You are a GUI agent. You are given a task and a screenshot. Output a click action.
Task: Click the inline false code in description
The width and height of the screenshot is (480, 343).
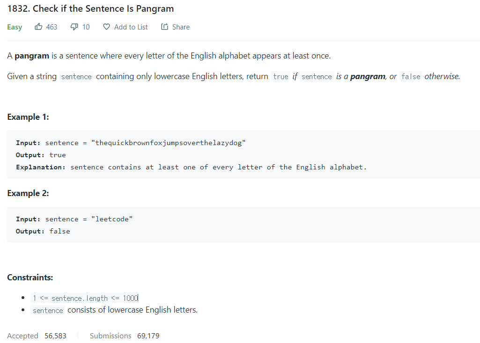coord(411,76)
